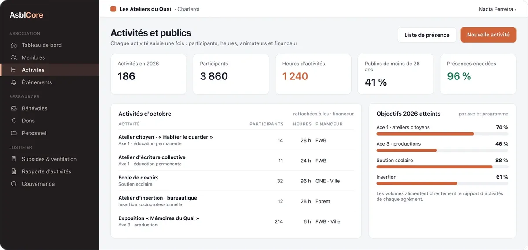Navigate to Bénévoles
The image size is (528, 250).
click(x=50, y=108)
